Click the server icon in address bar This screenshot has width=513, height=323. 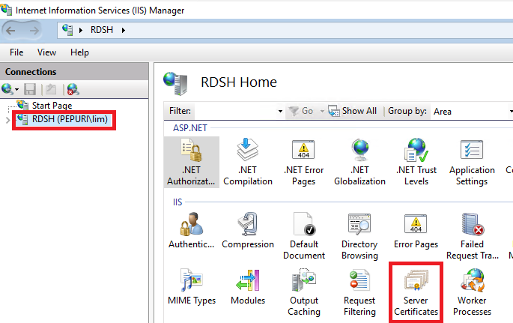[67, 30]
